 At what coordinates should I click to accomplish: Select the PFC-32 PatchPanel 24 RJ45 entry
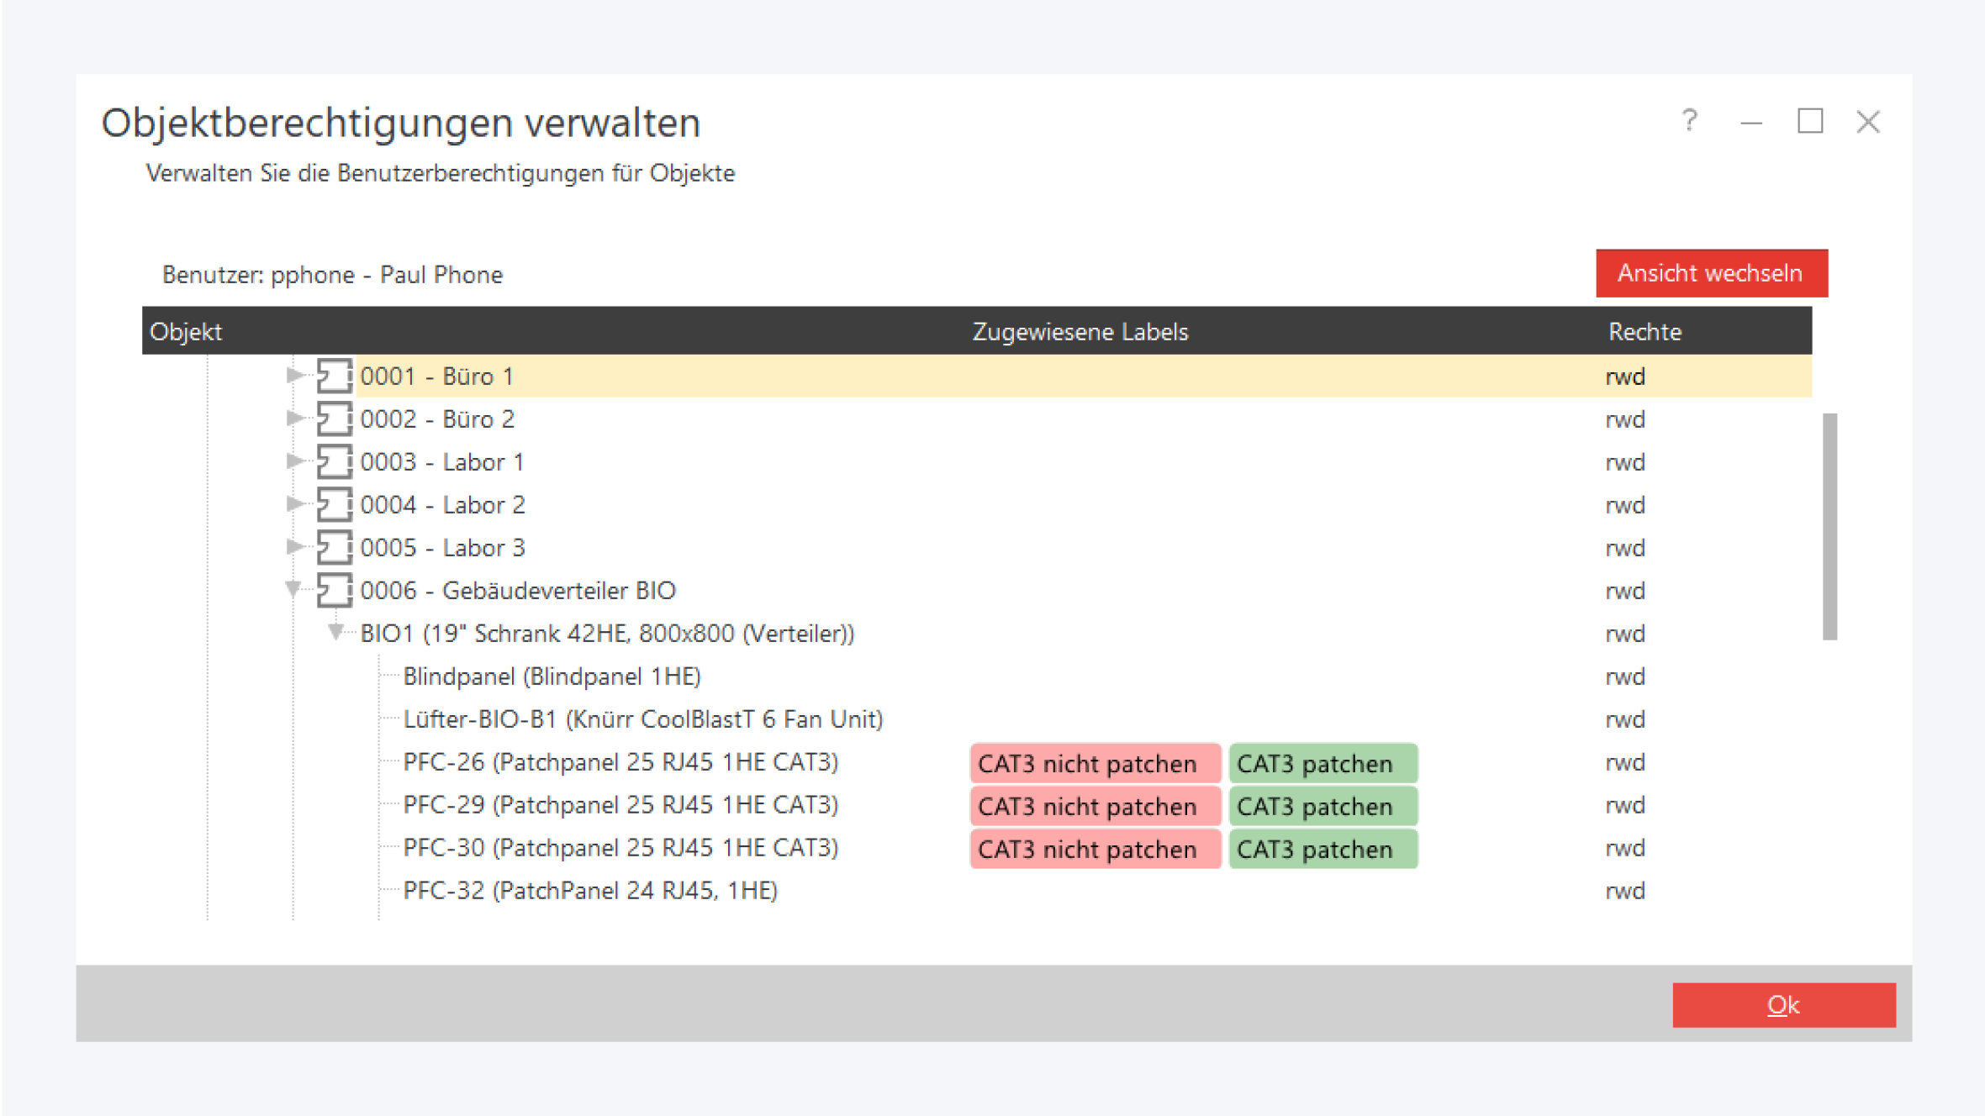590,890
